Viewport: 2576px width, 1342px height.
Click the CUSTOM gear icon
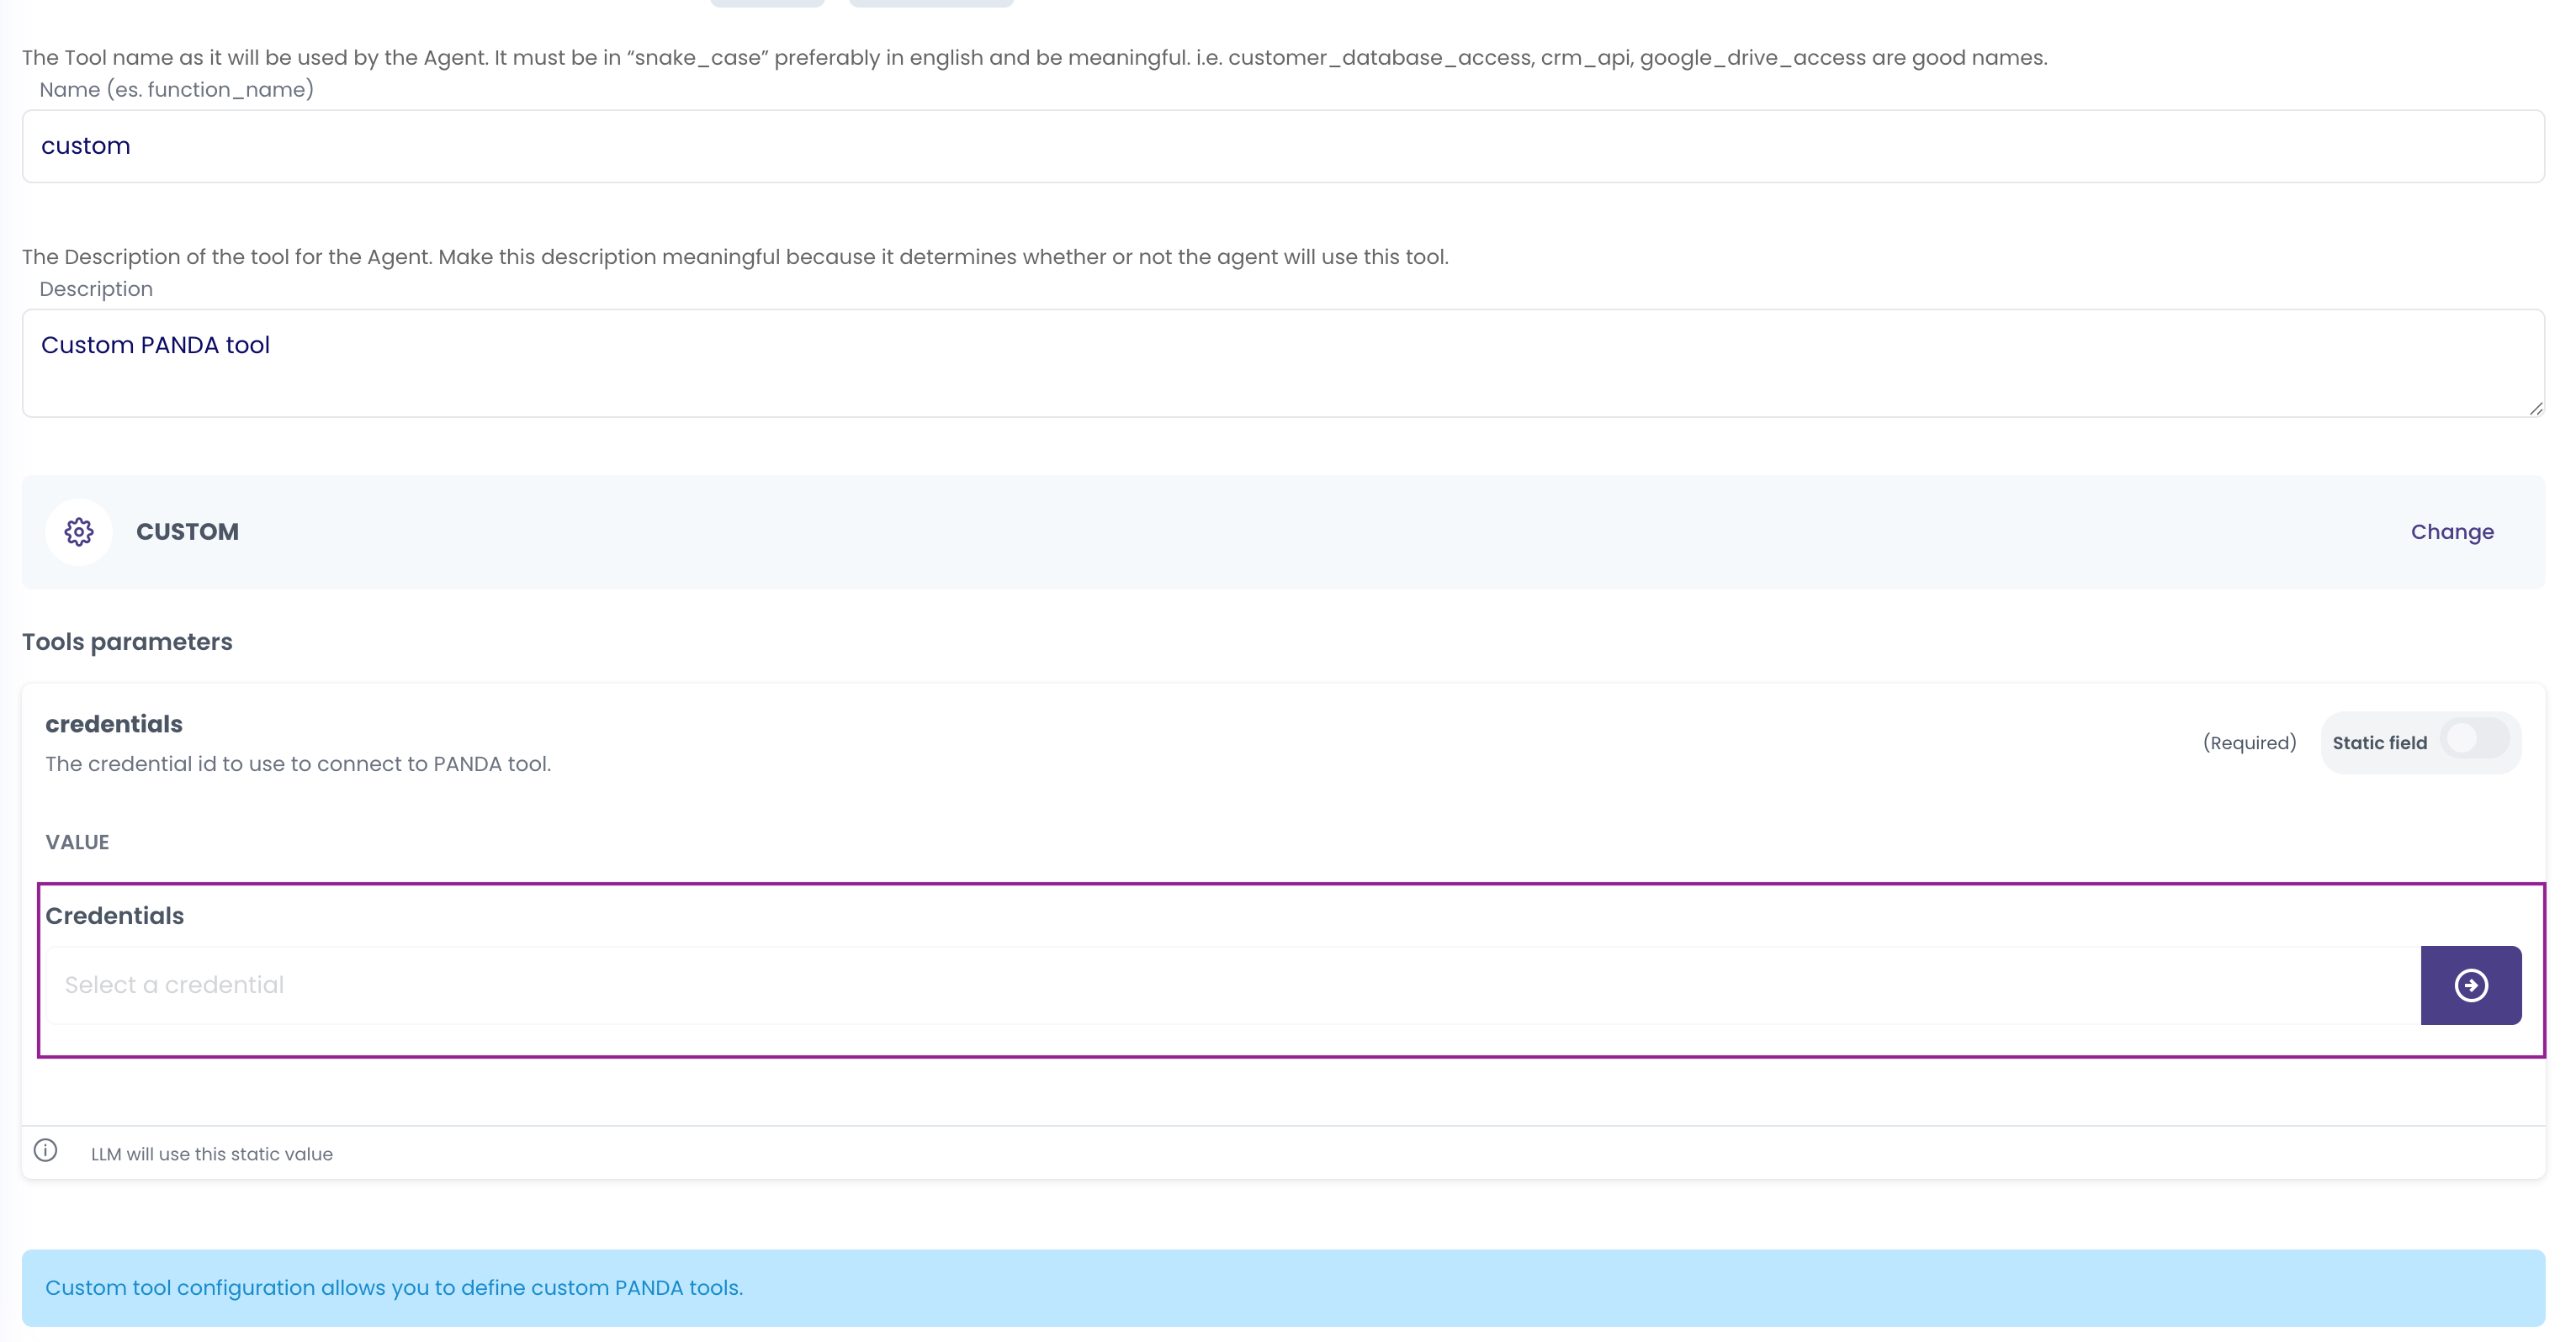tap(79, 531)
